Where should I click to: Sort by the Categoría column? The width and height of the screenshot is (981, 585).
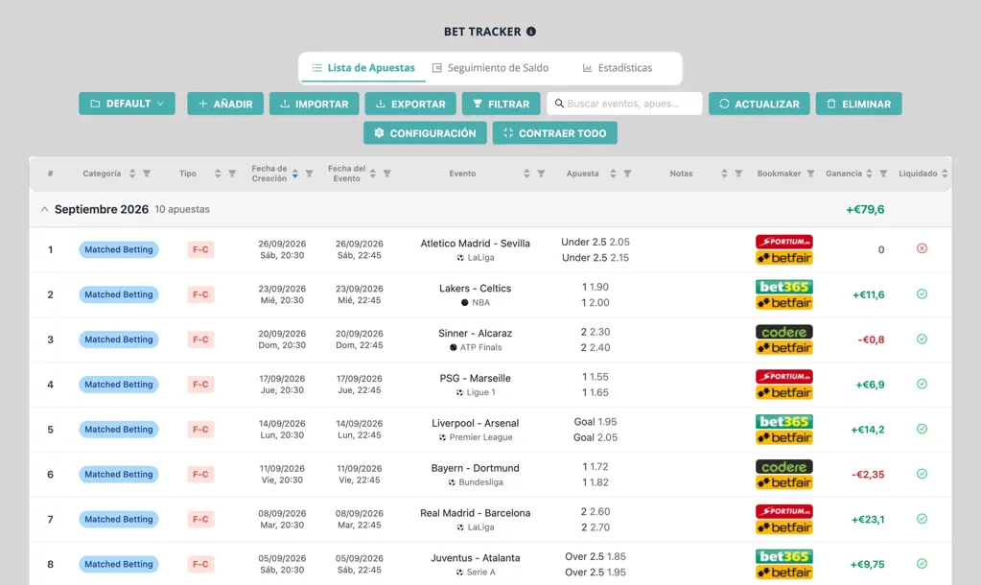(132, 174)
